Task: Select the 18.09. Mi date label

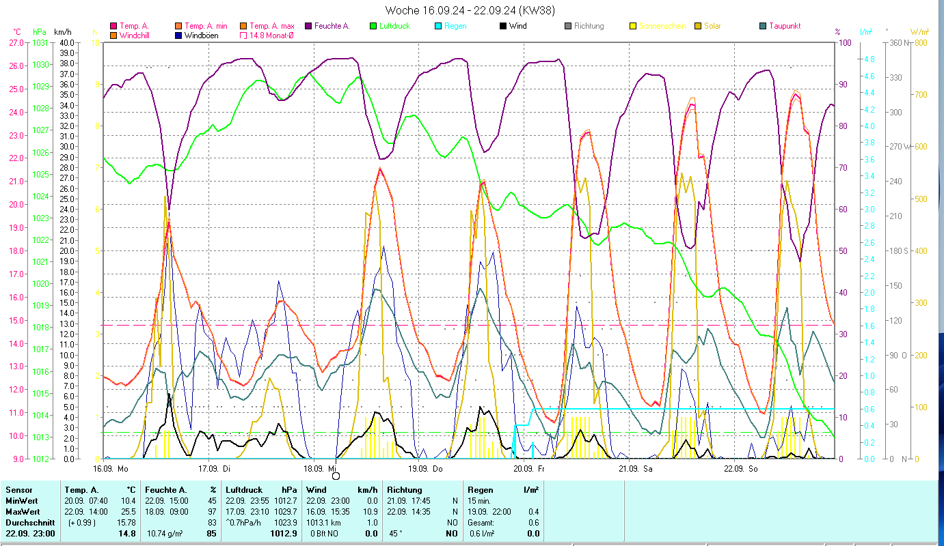Action: (320, 469)
